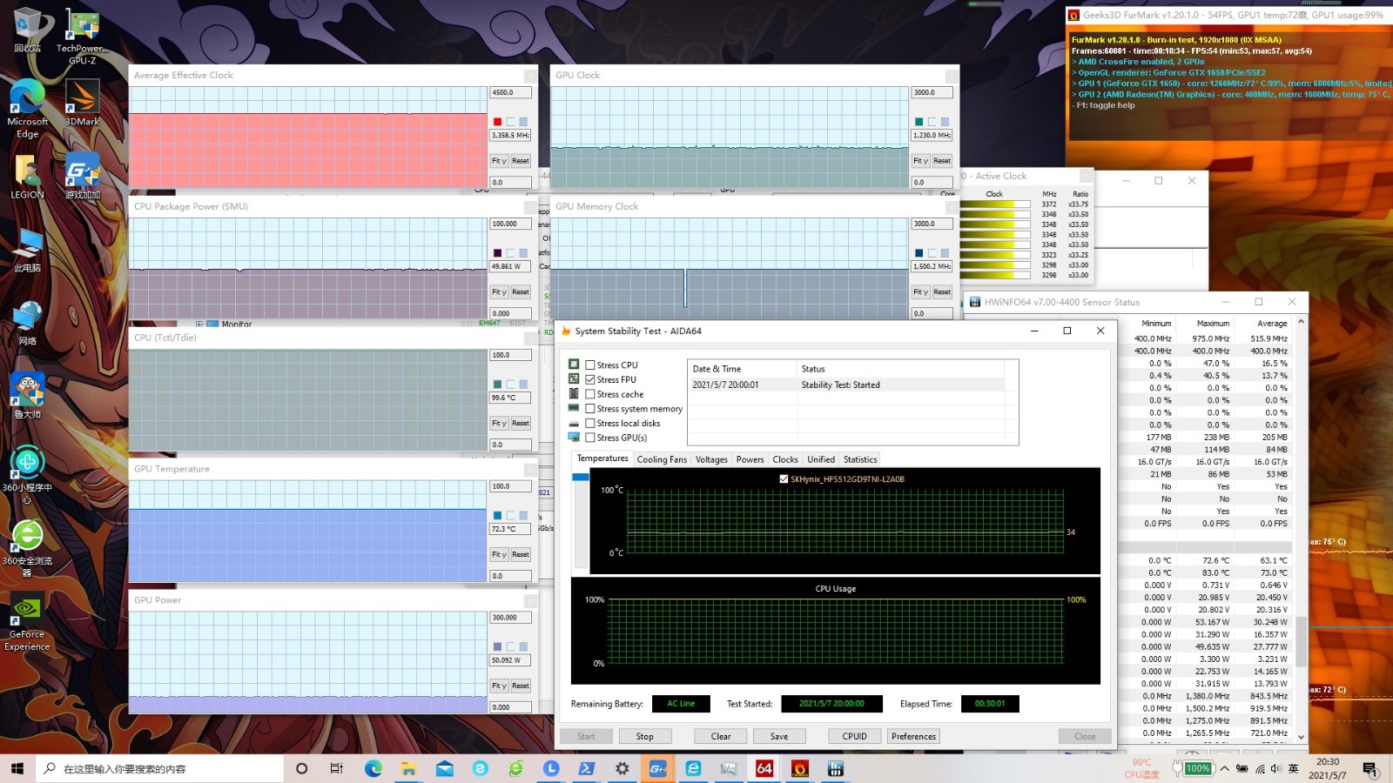
Task: Switch to HWiNFO via taskbar icon
Action: (836, 768)
